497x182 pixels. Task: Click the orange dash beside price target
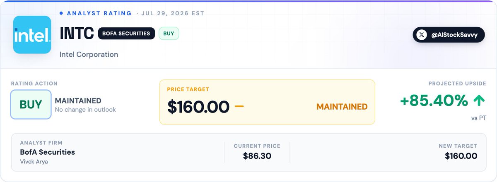pyautogui.click(x=239, y=106)
